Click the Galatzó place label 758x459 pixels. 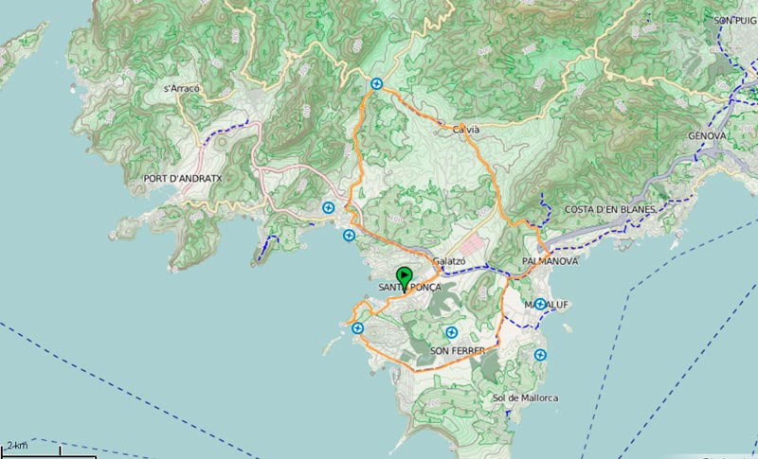coord(449,261)
